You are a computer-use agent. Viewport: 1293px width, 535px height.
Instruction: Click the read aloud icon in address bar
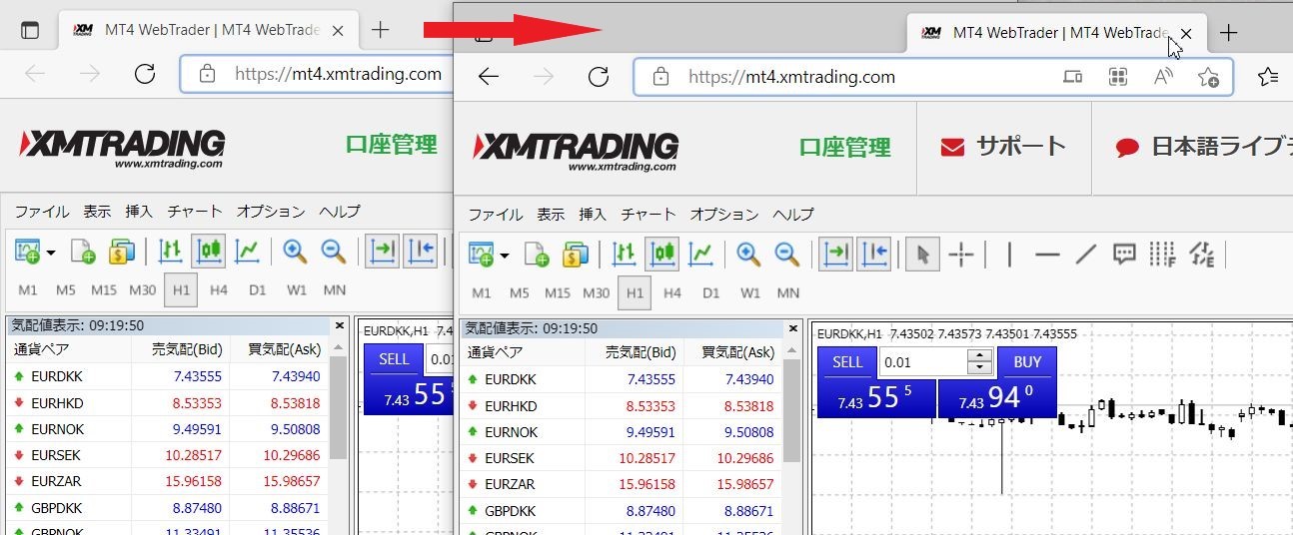[1163, 77]
